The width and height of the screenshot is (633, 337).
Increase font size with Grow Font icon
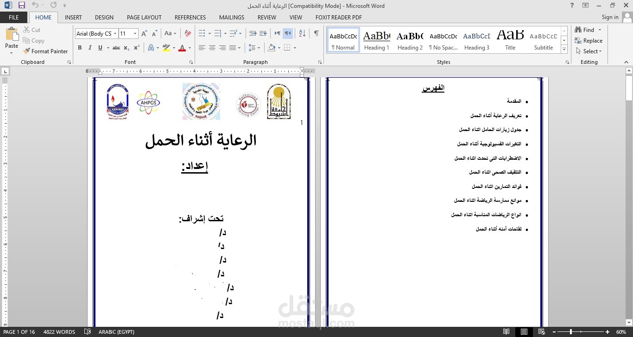pos(144,33)
